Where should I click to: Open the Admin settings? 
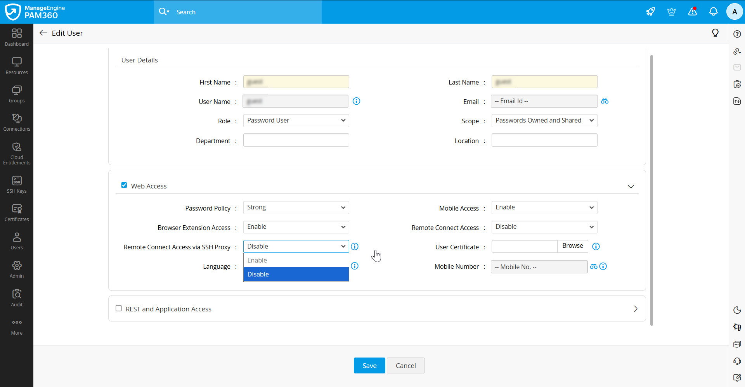pyautogui.click(x=17, y=269)
